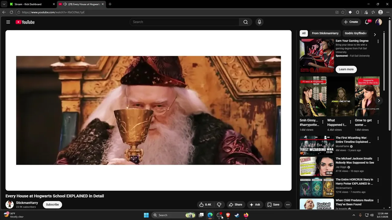The image size is (392, 220).
Task: Select the All filter chip
Action: click(x=304, y=33)
